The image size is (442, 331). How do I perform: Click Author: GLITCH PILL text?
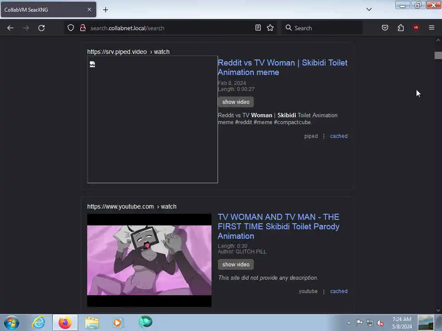pos(242,252)
